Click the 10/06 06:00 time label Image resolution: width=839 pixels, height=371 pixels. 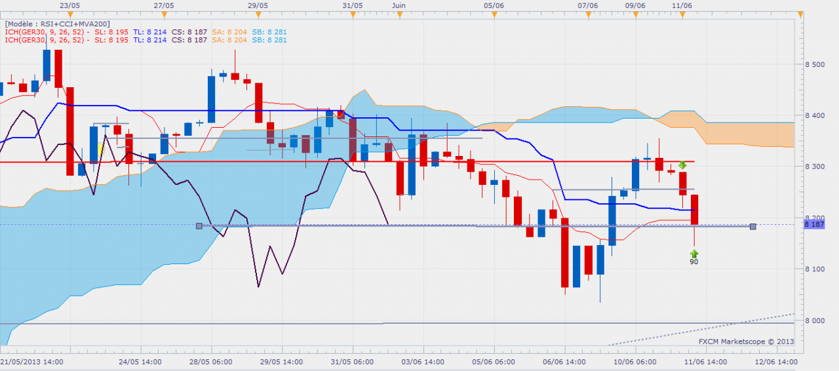tap(636, 361)
